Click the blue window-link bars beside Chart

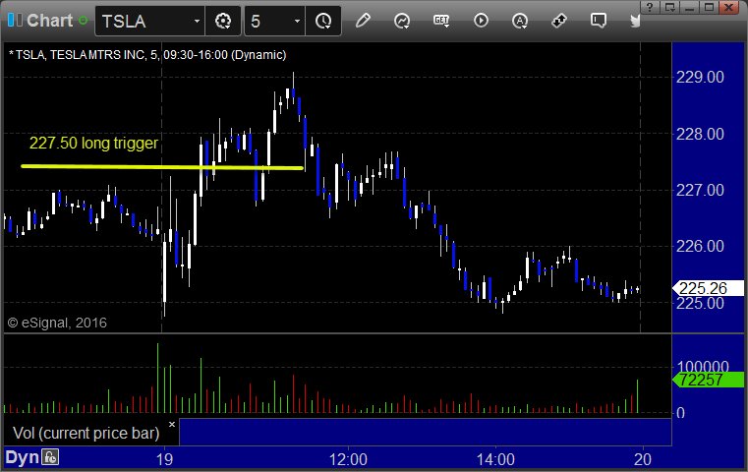[x=15, y=20]
